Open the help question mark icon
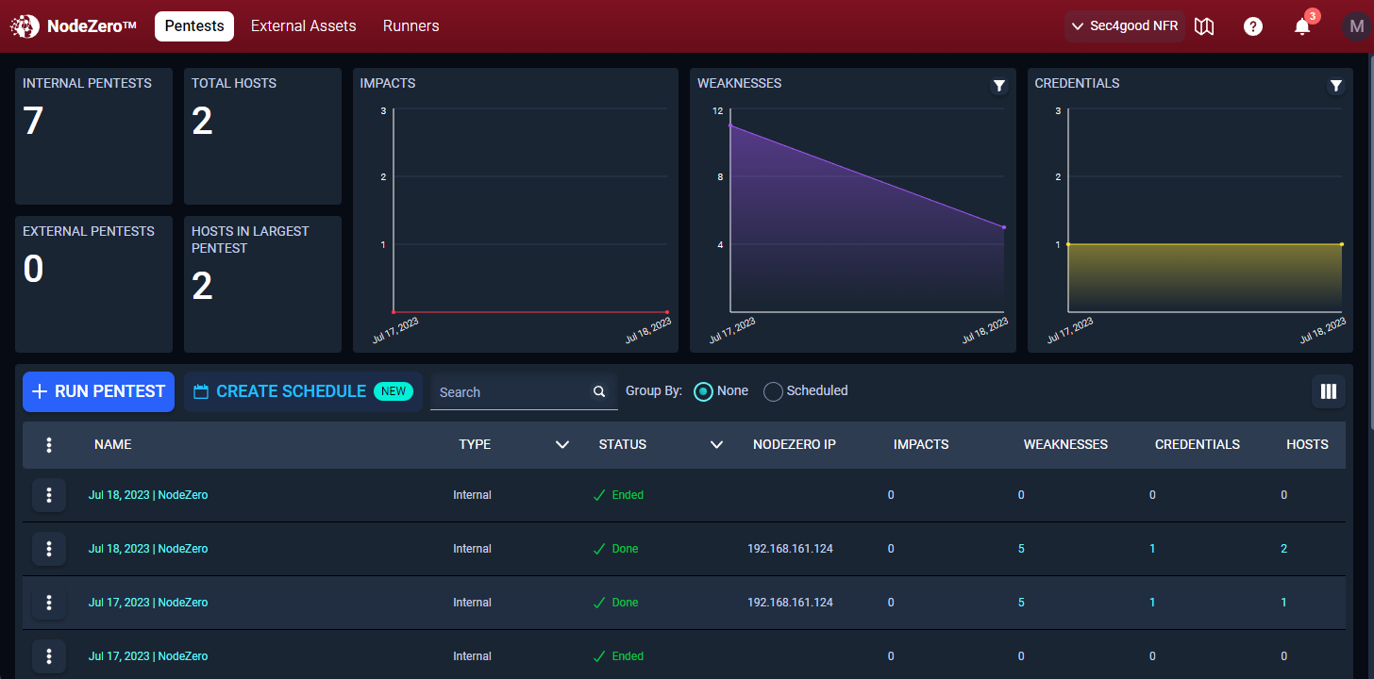1374x679 pixels. [x=1253, y=26]
